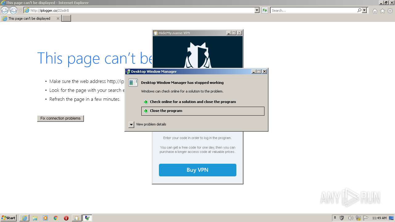Screen dimensions: 395x222
Task: Click the Forward navigation arrow in Internet Explorer
Action: 13,10
